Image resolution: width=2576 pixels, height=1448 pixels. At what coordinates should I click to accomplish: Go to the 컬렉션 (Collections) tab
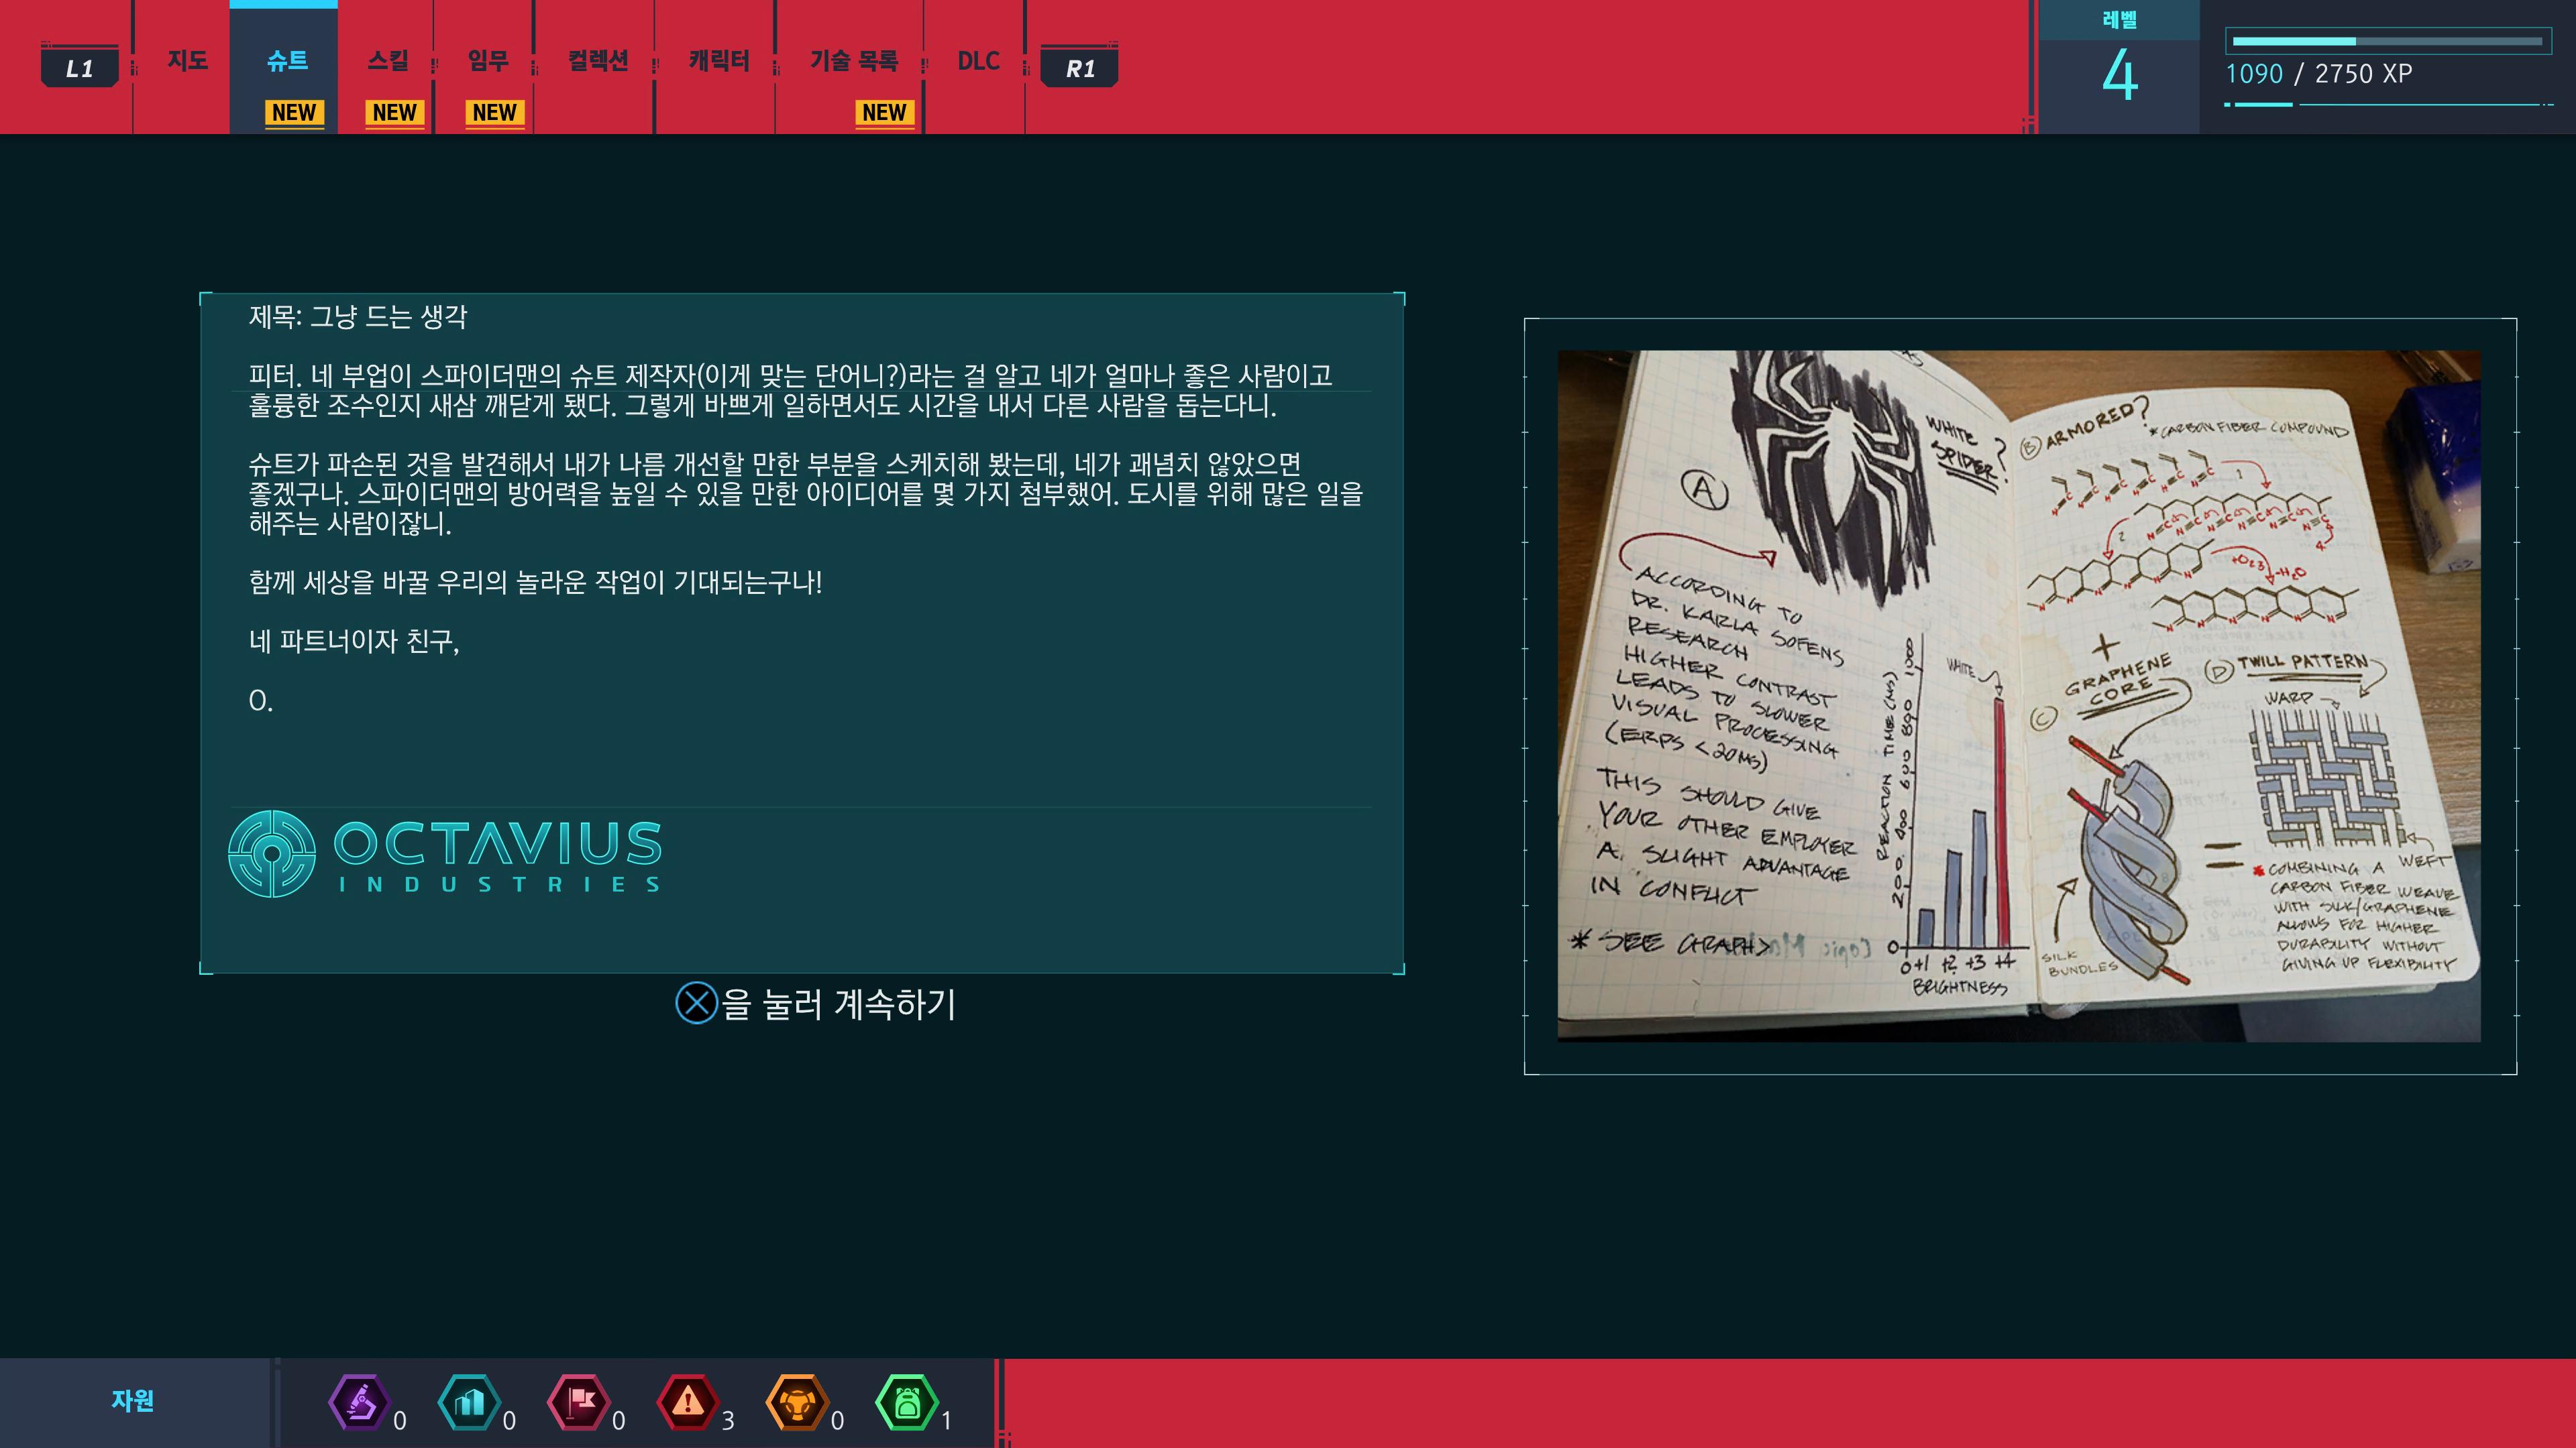click(597, 61)
